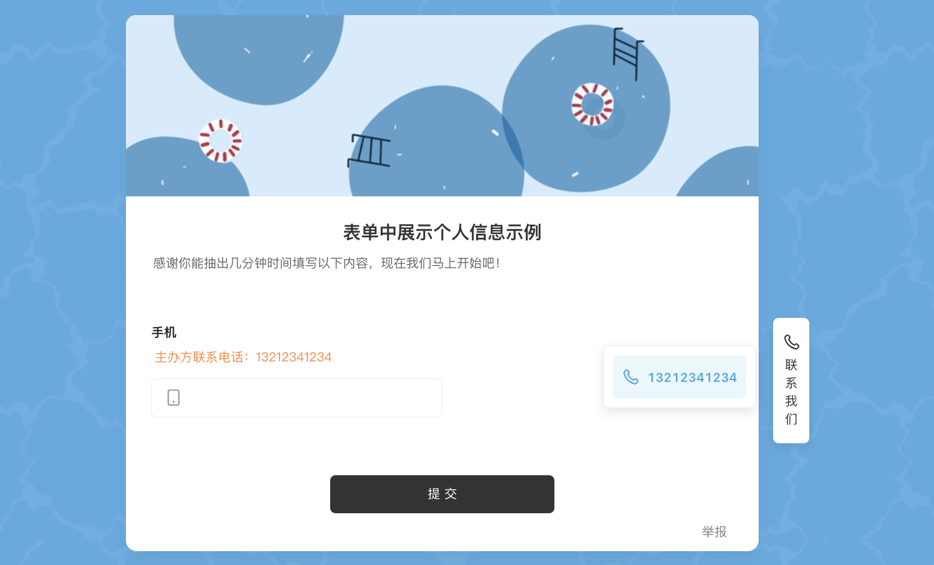Click the right red-white swim ring illustration
Screen dimensions: 934x565
[x=592, y=104]
